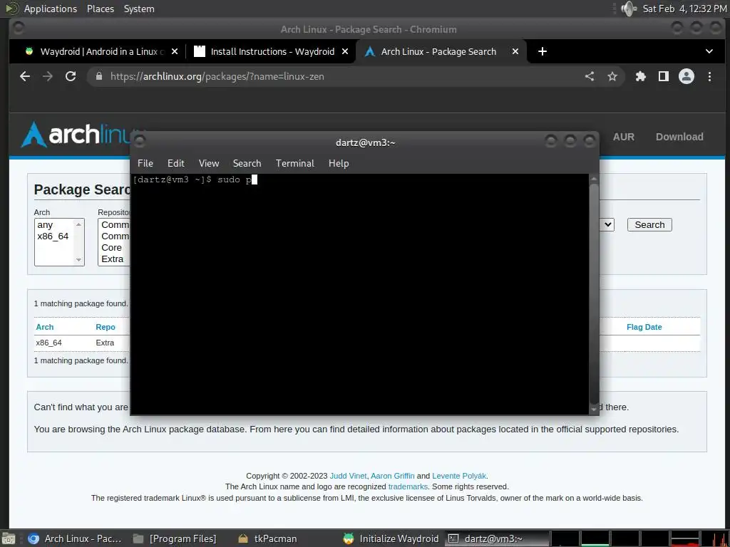
Task: Switch to Chromium in the taskbar
Action: pos(74,538)
